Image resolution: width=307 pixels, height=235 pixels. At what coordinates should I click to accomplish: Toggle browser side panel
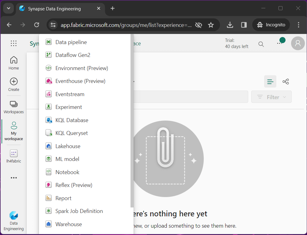point(244,25)
